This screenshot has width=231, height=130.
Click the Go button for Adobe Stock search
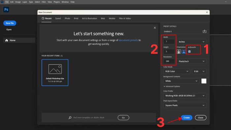point(123,118)
